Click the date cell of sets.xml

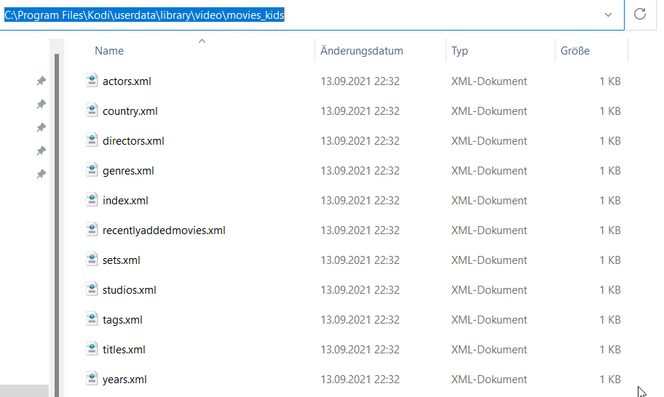(x=360, y=260)
